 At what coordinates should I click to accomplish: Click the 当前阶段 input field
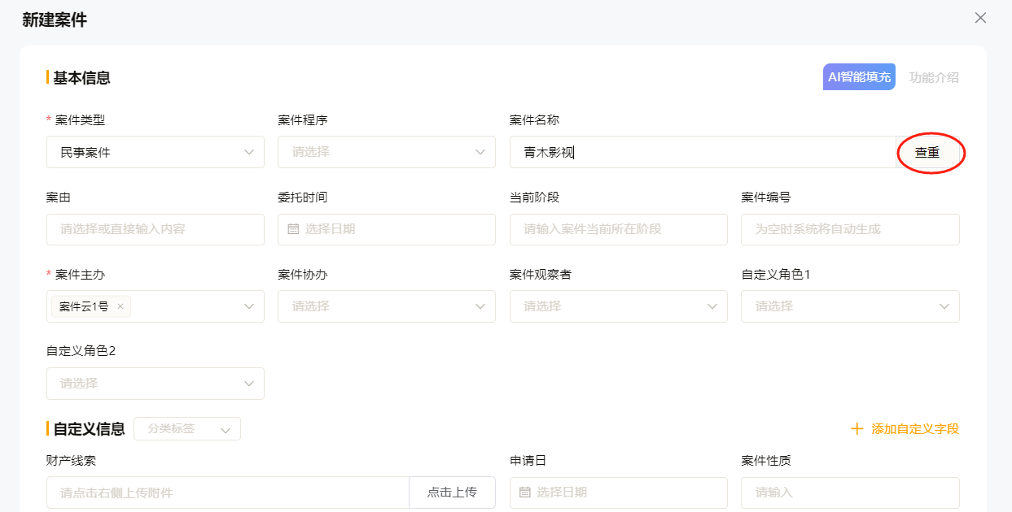click(618, 229)
